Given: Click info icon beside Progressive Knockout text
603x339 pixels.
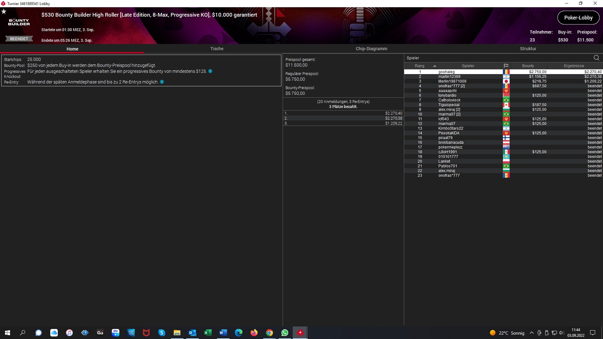Looking at the screenshot, I should click(x=210, y=71).
